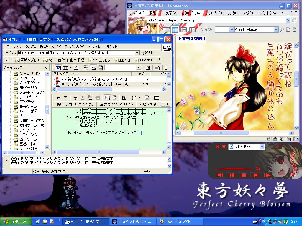Viewport: 302px width, 226px height.
Task: Open the search keyword dropdown in Lunascape
Action: tap(232, 30)
